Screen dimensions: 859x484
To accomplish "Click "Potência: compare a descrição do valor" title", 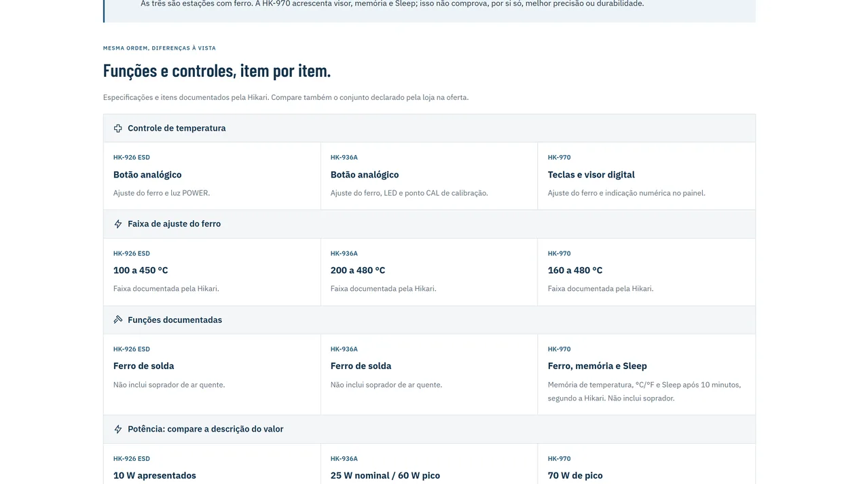I will click(x=206, y=430).
